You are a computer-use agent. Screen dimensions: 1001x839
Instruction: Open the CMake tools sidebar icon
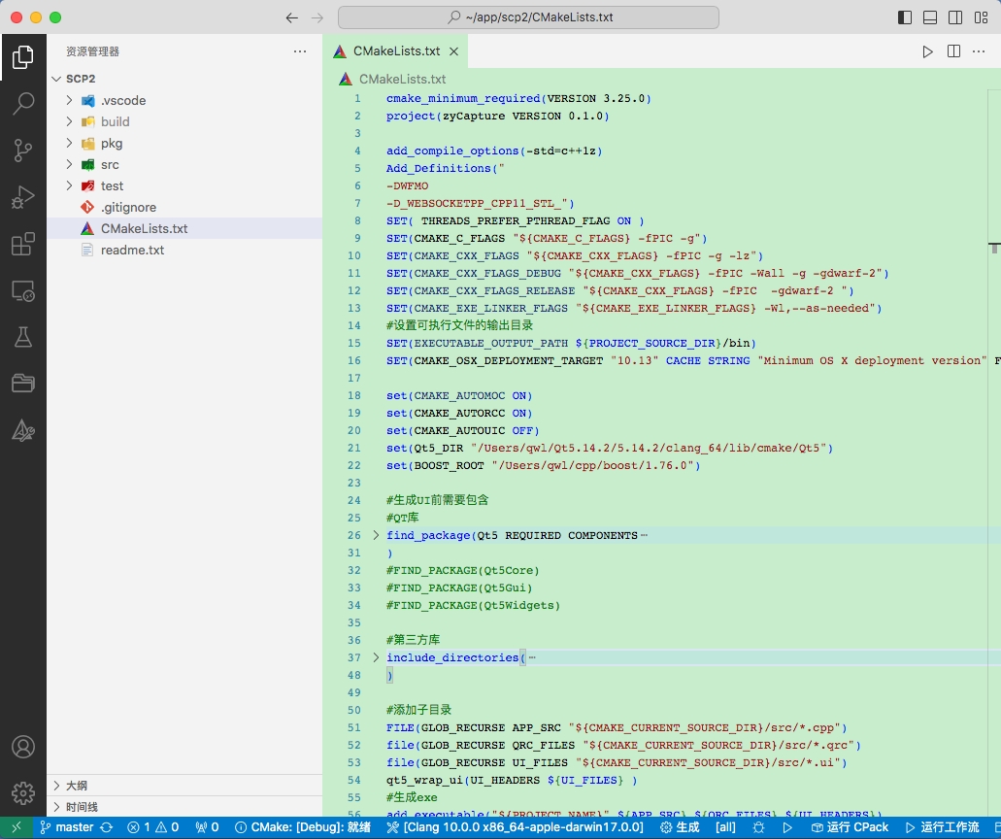click(x=22, y=430)
